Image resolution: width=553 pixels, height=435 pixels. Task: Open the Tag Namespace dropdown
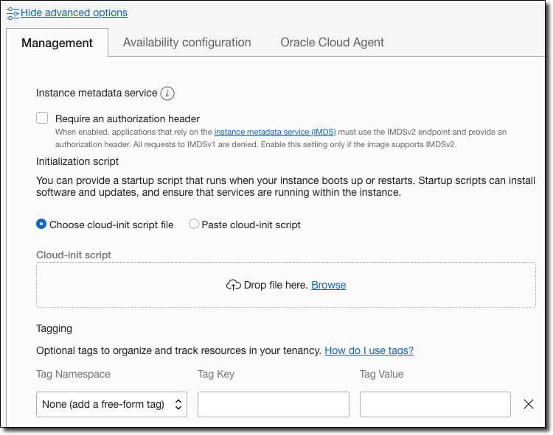pos(111,404)
